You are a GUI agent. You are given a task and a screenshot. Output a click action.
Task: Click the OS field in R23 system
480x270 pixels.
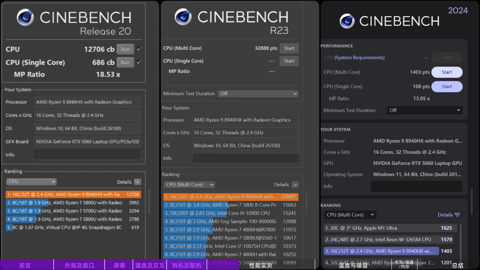[x=245, y=145]
